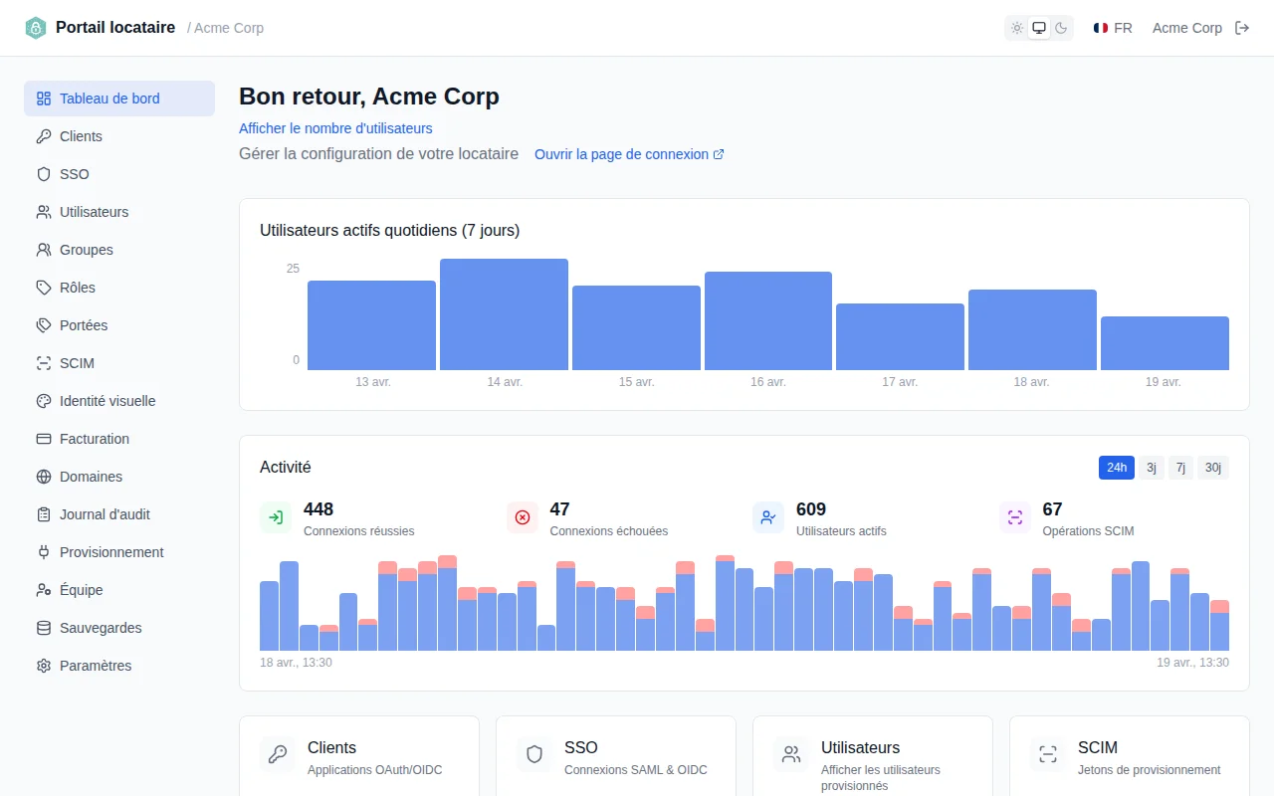Viewport: 1274px width, 796px height.
Task: Click the 14 avr. bar in daily users chart
Action: (x=504, y=314)
